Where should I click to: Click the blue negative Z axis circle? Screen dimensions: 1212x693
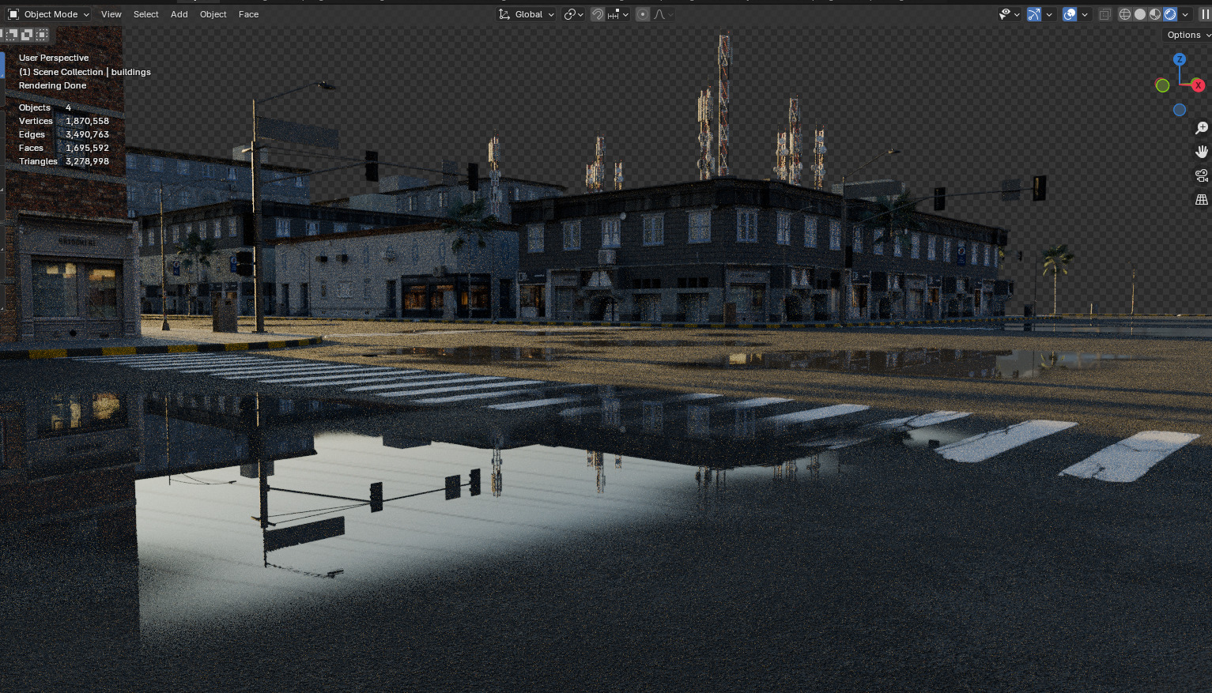coord(1180,110)
